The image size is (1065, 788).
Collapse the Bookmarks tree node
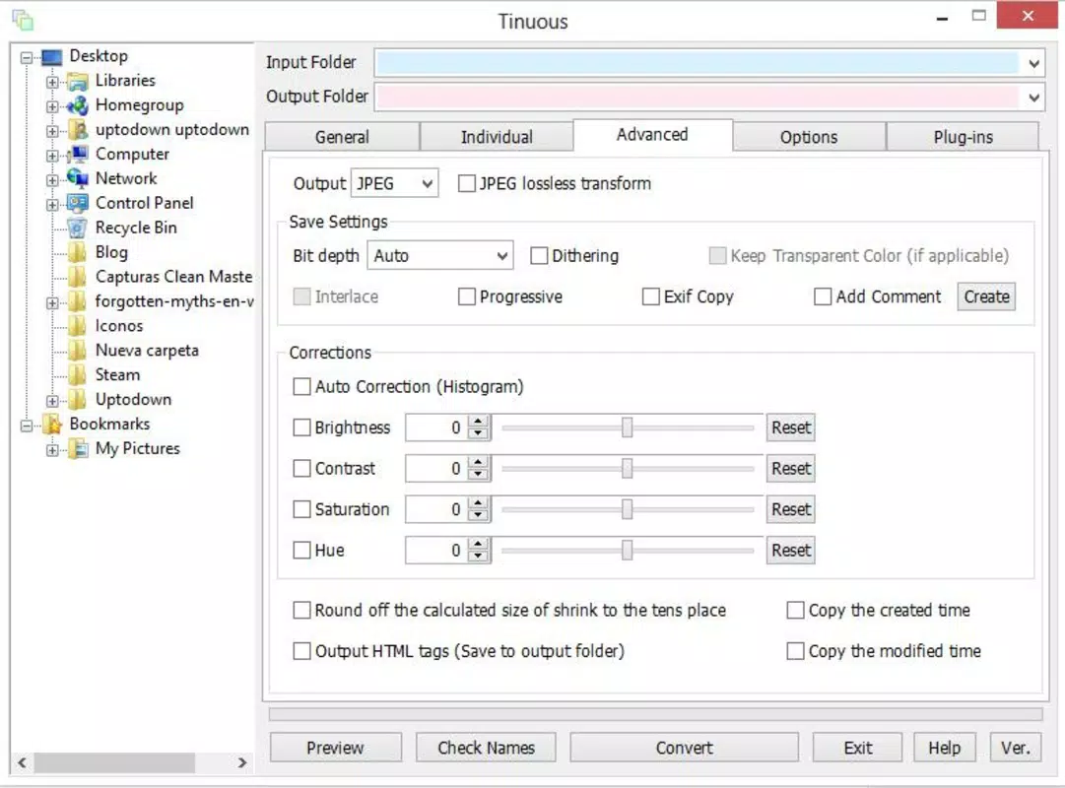[x=27, y=426]
